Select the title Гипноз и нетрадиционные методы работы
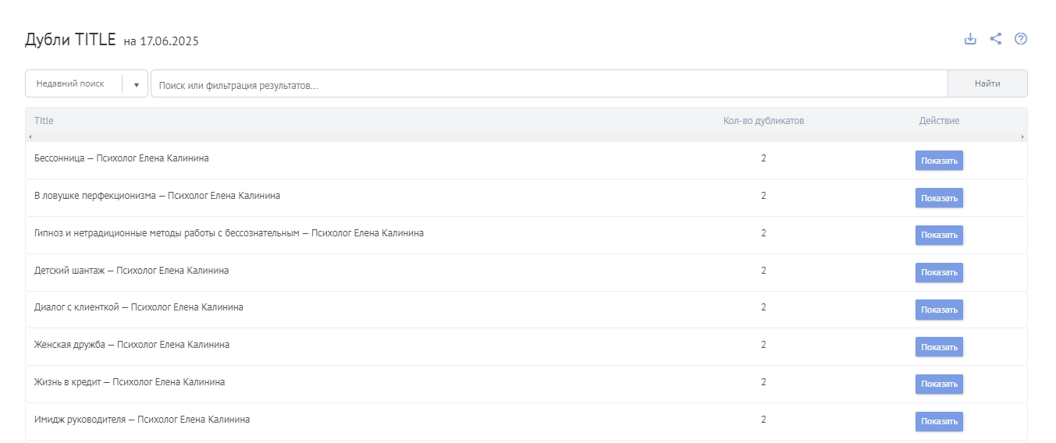This screenshot has height=443, width=1056. click(x=229, y=233)
